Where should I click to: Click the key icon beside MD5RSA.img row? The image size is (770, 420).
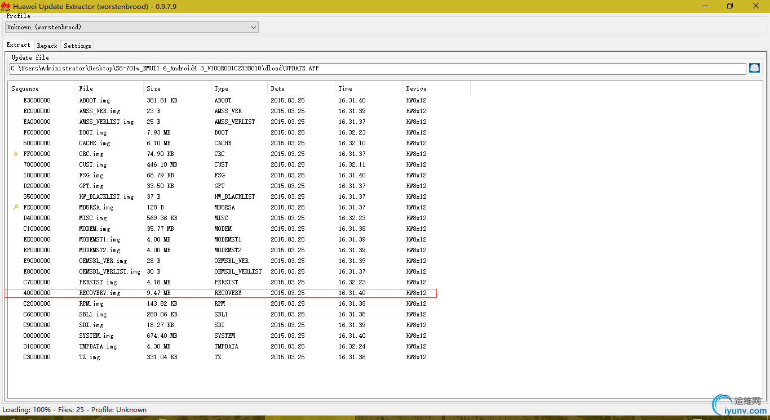[16, 207]
